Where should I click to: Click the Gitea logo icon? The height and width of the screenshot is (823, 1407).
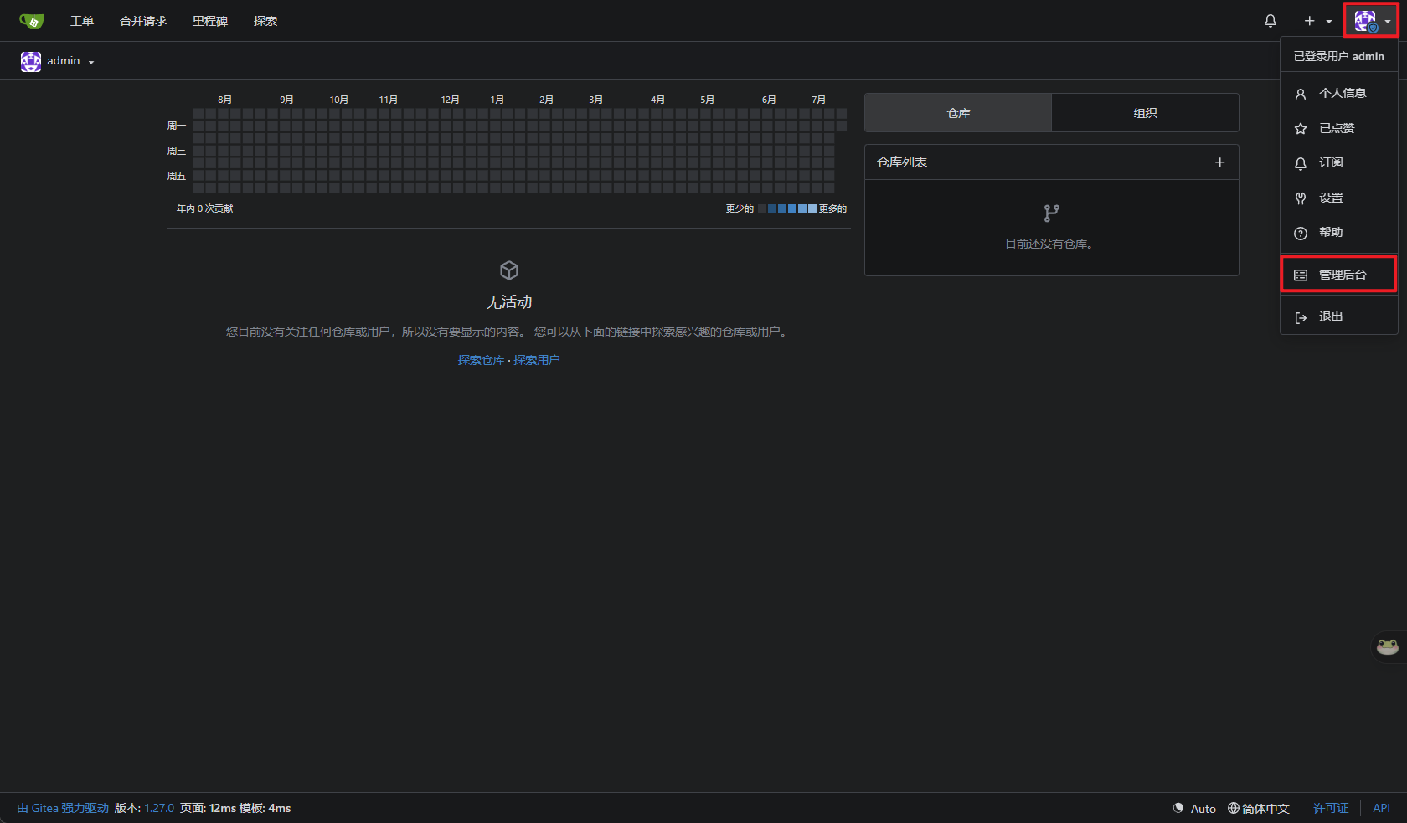coord(31,21)
